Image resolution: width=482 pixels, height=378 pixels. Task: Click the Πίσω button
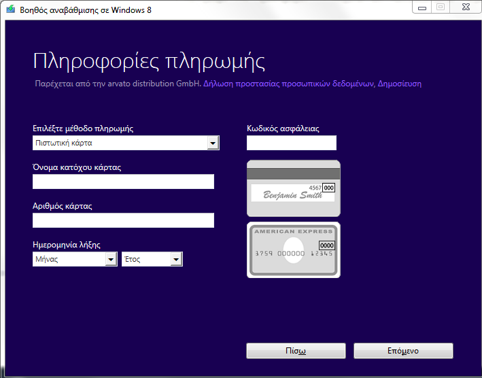pos(296,351)
